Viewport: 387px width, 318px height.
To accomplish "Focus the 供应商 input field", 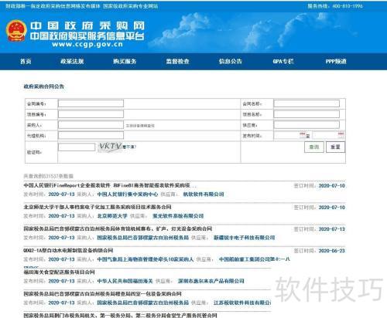I will (307, 125).
